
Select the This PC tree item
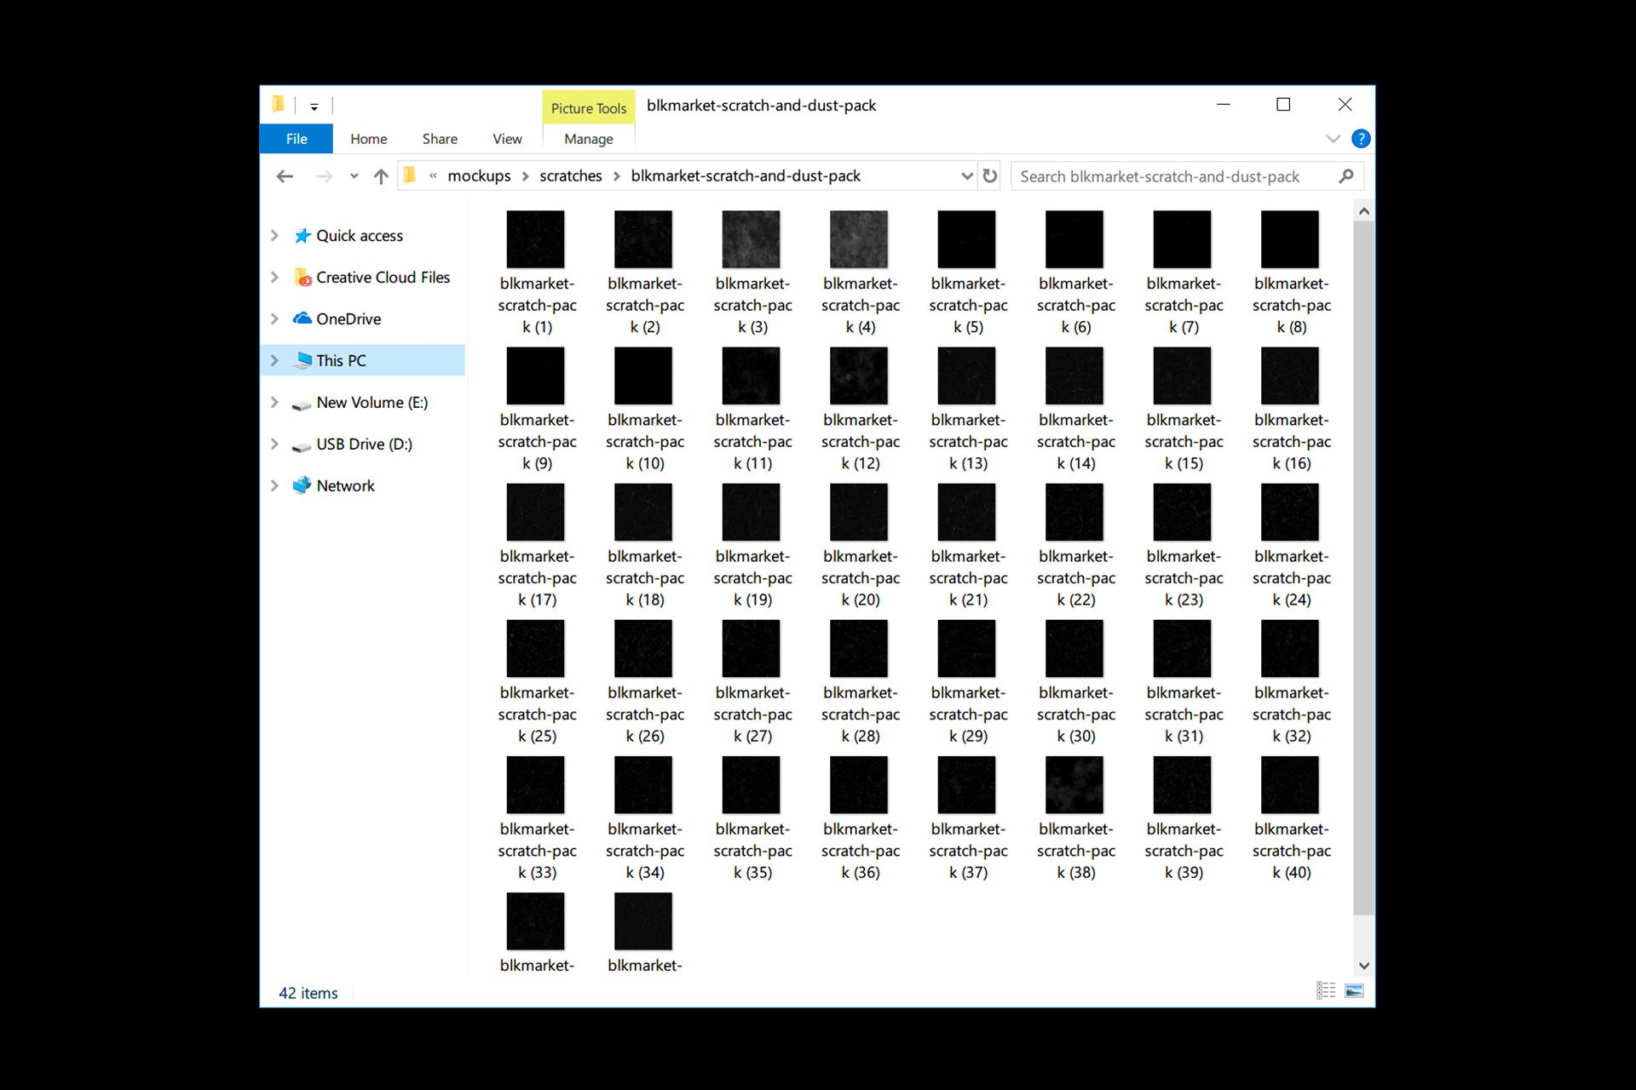click(338, 360)
